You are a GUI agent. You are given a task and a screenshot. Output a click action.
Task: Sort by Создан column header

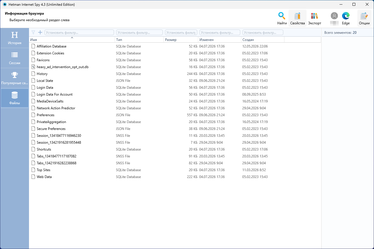(x=263, y=40)
